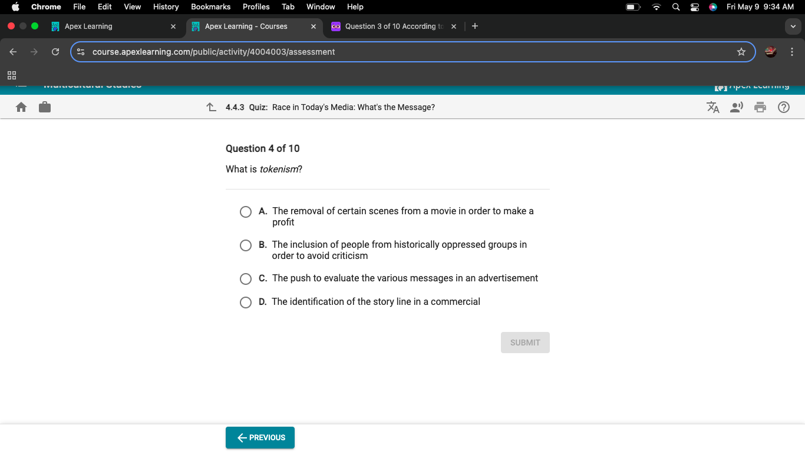Open the Bookmarks menu in the menu bar
Image resolution: width=805 pixels, height=452 pixels.
pyautogui.click(x=210, y=6)
